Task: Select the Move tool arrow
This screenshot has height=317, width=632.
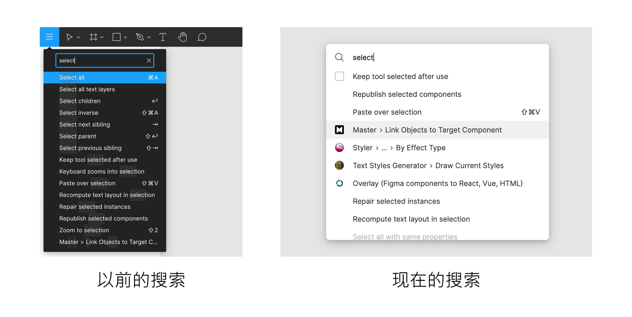Action: (69, 37)
